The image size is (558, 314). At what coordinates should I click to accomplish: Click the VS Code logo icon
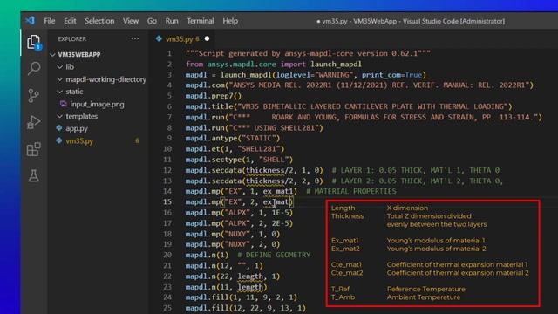[x=30, y=21]
